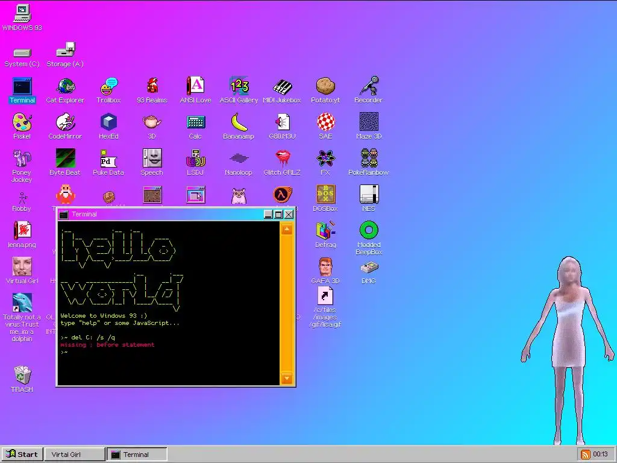The width and height of the screenshot is (617, 463).
Task: Select the Terminal taskbar button
Action: (137, 455)
